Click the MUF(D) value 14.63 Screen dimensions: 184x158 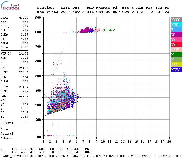click(24, 54)
